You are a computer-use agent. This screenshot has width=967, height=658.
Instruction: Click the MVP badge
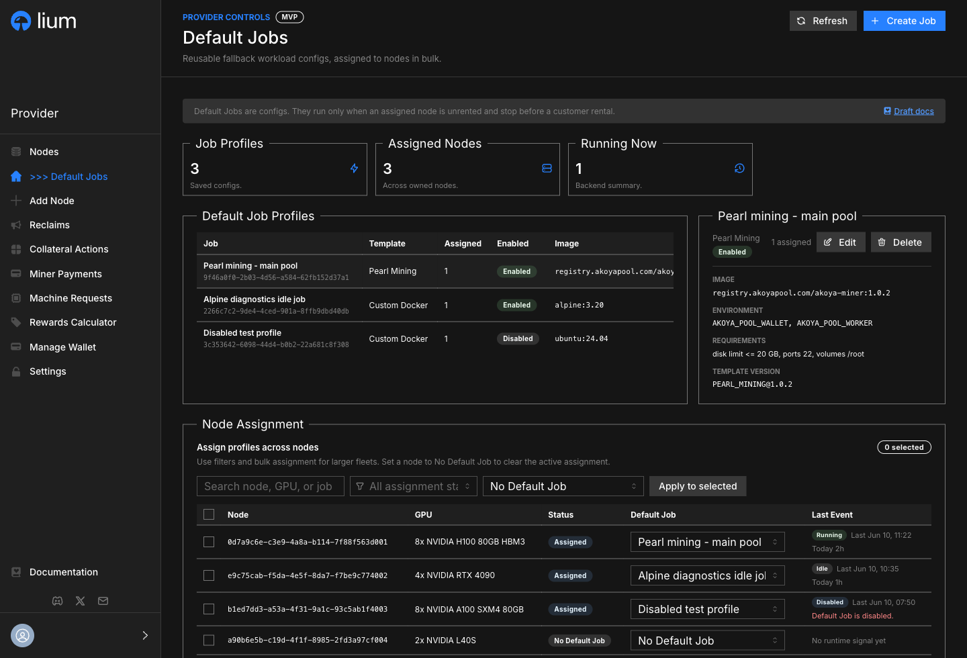(289, 17)
